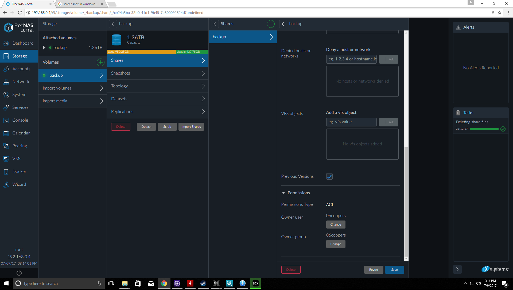Screen dimensions: 513x290
Task: Open Windows Task View
Action: pyautogui.click(x=111, y=283)
